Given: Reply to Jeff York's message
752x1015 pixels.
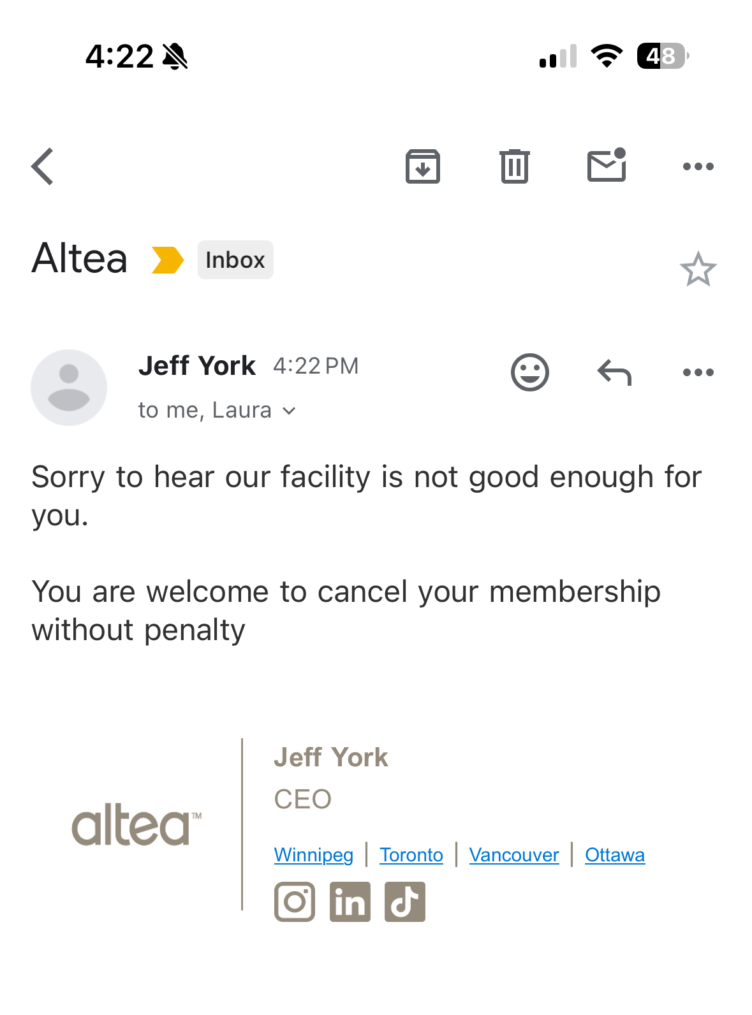Looking at the screenshot, I should (x=614, y=372).
